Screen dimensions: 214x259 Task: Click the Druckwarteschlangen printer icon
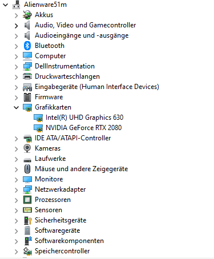(27, 76)
